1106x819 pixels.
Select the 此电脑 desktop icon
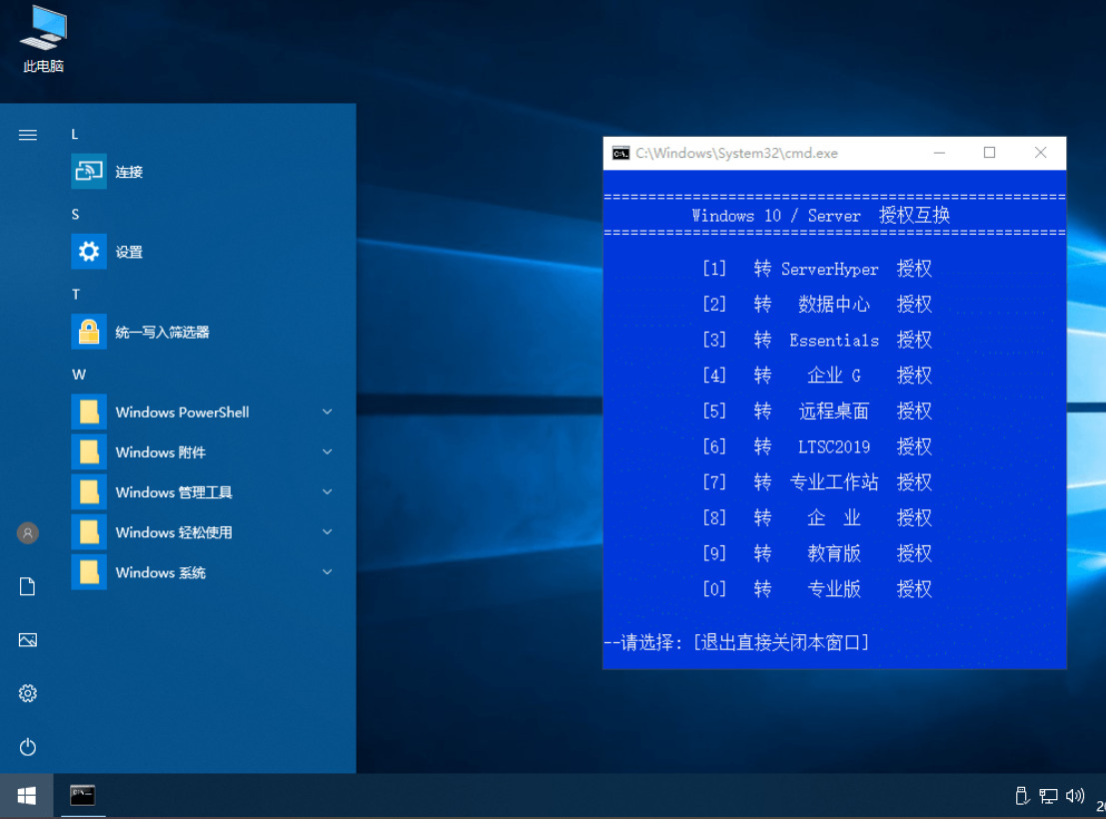pyautogui.click(x=44, y=39)
